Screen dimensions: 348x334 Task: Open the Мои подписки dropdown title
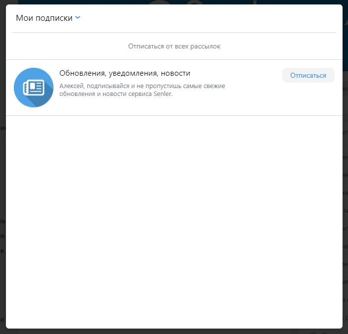coord(45,18)
